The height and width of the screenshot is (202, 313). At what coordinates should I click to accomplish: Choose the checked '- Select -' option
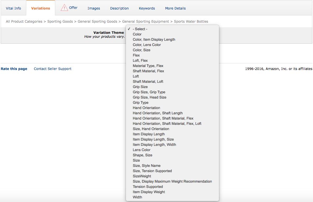coord(140,29)
